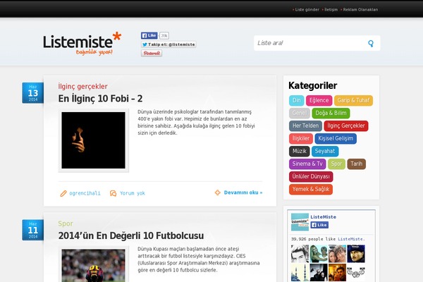Click the plus icon beside Devamını oku
The image size is (423, 282).
[x=217, y=192]
